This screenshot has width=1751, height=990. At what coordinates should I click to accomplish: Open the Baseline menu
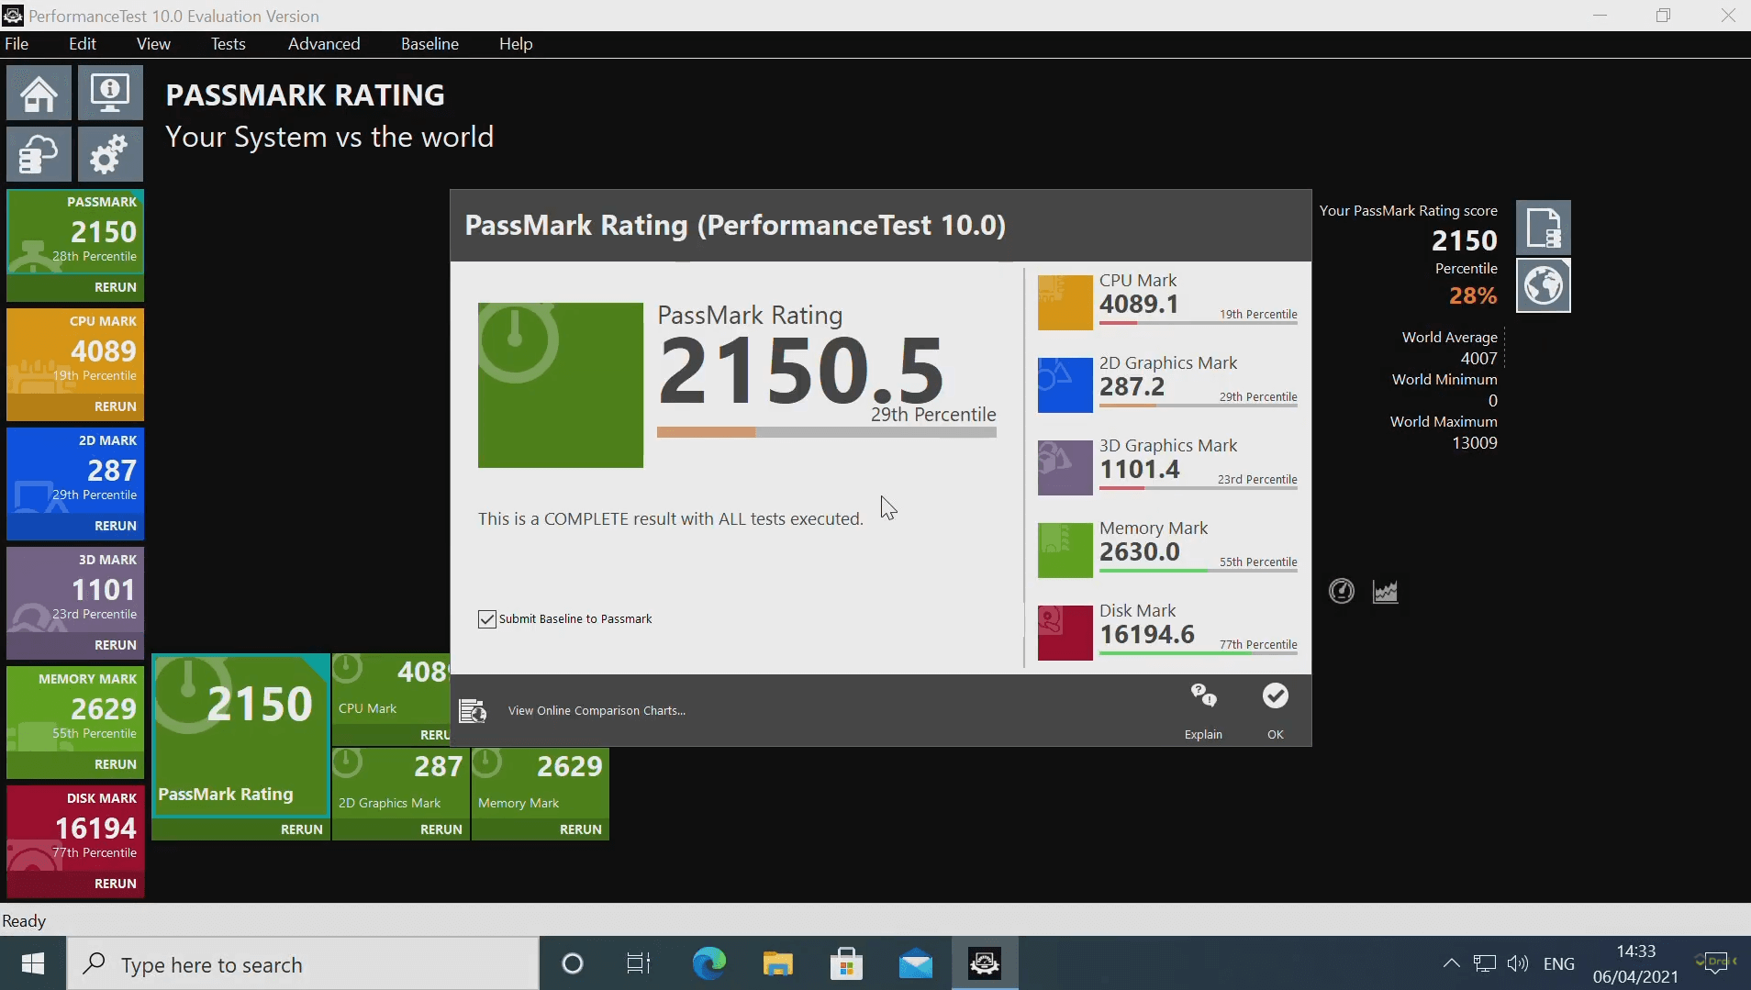pyautogui.click(x=429, y=44)
